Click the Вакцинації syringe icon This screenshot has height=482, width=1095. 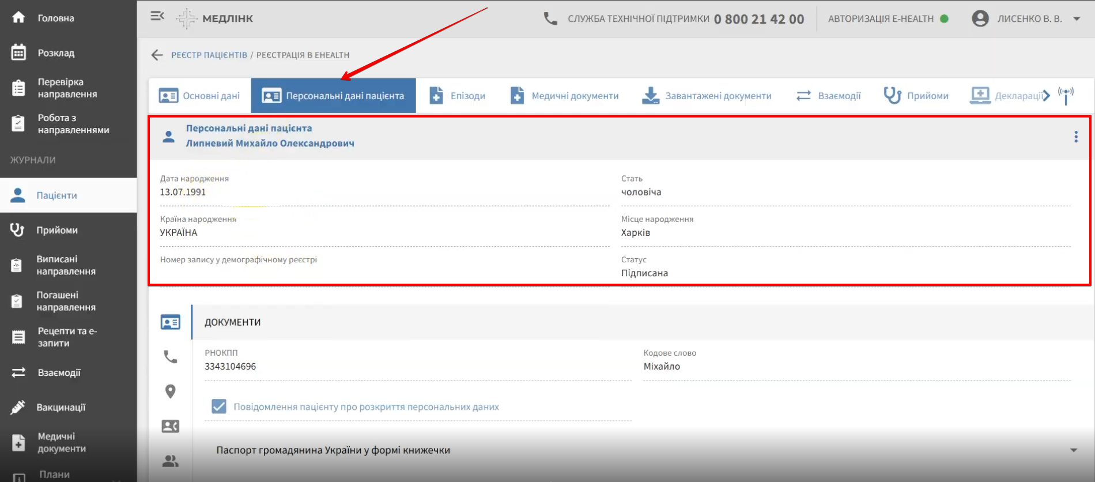(18, 407)
